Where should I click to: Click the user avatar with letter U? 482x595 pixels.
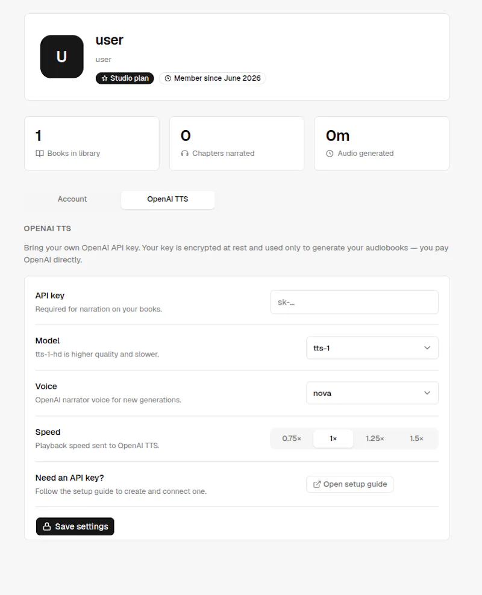pyautogui.click(x=62, y=57)
